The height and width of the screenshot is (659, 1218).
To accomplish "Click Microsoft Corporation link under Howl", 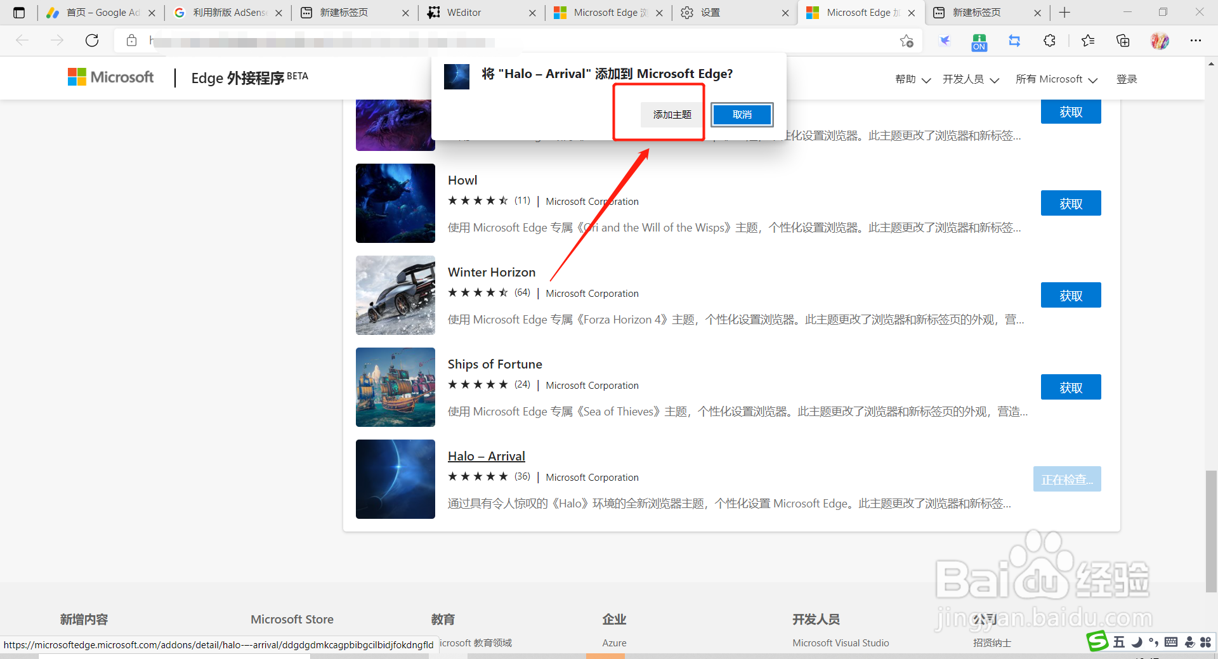I will [x=592, y=202].
